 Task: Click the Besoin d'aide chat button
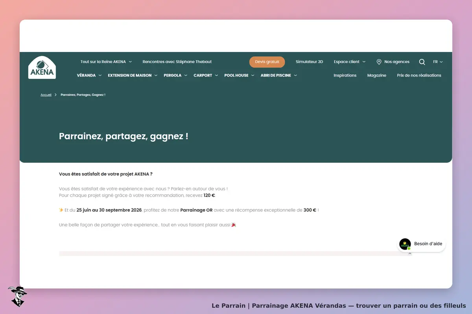coord(422,244)
